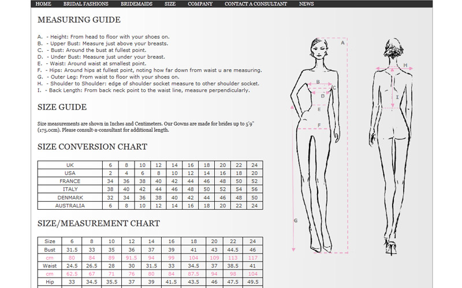Screen dimensions: 462x288
Task: Click label B on upper bust arrow
Action: [x=318, y=82]
